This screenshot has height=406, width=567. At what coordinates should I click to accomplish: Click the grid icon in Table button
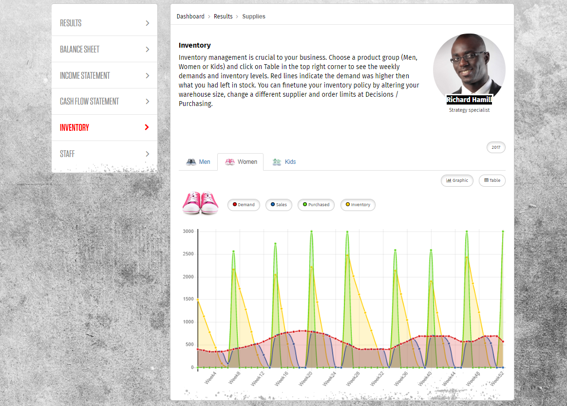tap(486, 180)
